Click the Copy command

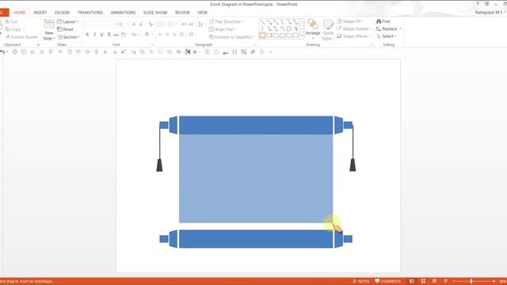[x=14, y=29]
